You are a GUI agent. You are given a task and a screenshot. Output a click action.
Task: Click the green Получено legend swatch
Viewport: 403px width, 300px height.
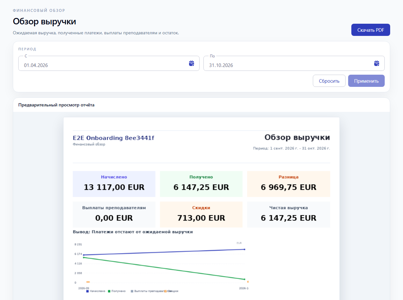(109, 291)
